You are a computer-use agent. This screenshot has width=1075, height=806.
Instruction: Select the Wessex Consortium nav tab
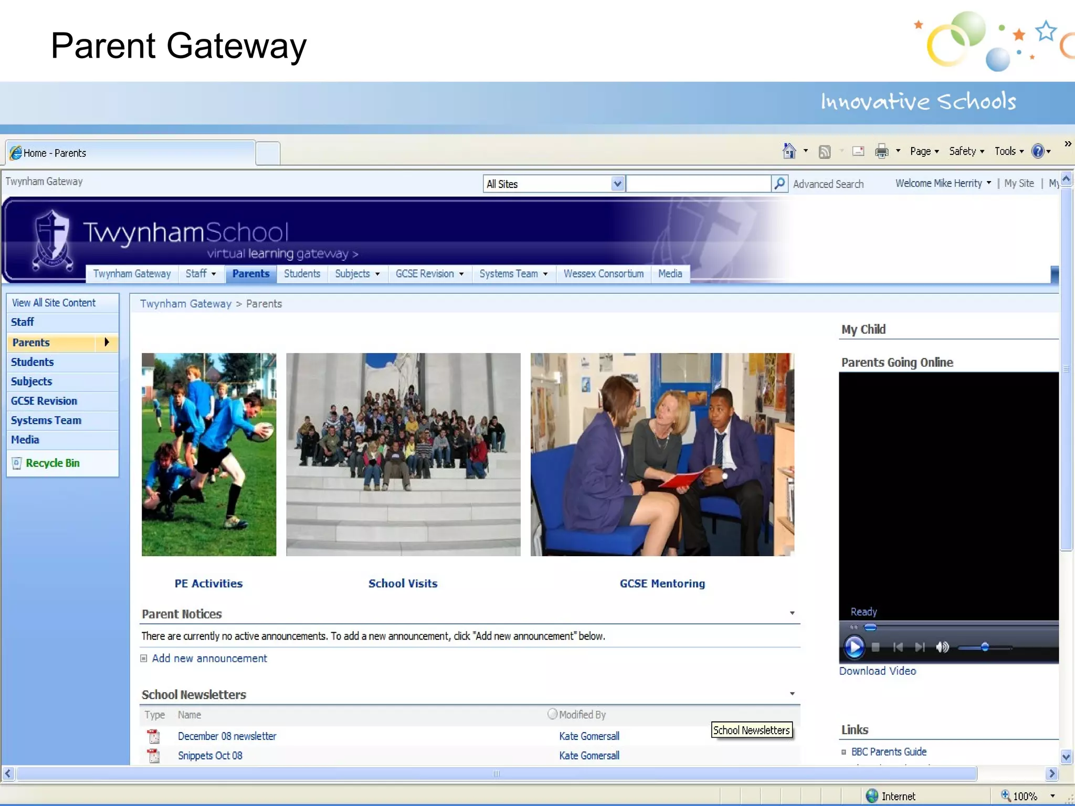pyautogui.click(x=604, y=274)
